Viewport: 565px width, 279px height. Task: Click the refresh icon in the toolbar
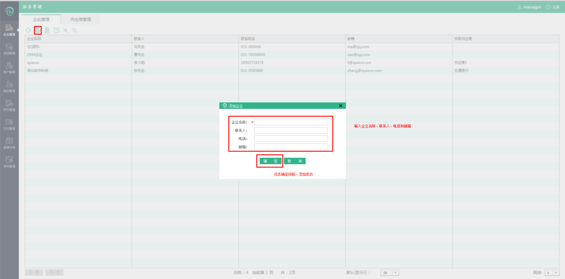[28, 30]
